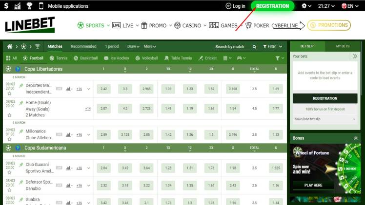Open statistics for Deportes Ma... match
This screenshot has height=205, width=365.
pos(69,89)
